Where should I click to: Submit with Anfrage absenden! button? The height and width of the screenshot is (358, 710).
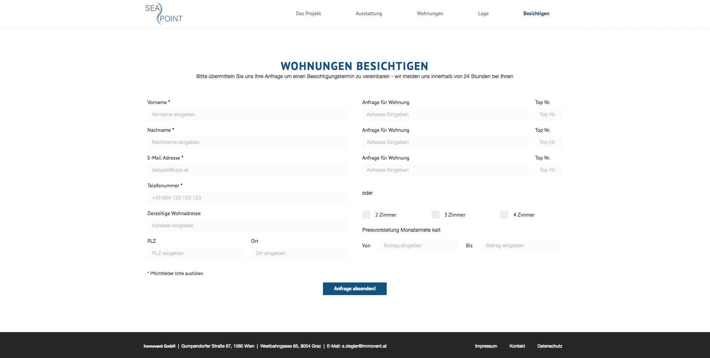(354, 289)
